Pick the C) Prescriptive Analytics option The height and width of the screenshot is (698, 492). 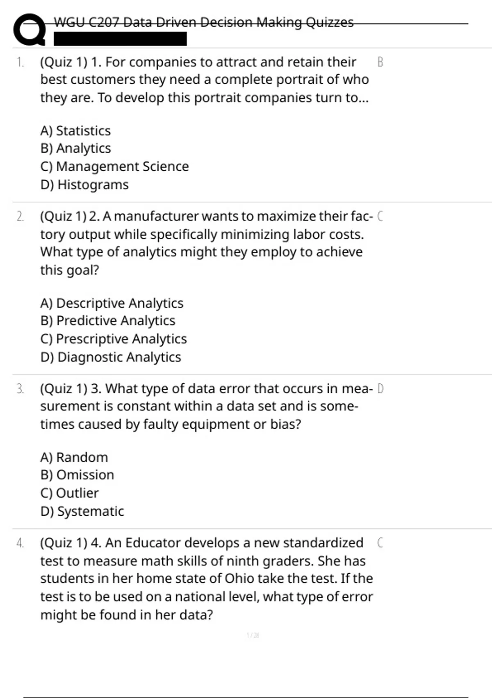click(x=114, y=339)
